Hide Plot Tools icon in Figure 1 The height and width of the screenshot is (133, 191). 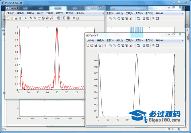coord(73,18)
